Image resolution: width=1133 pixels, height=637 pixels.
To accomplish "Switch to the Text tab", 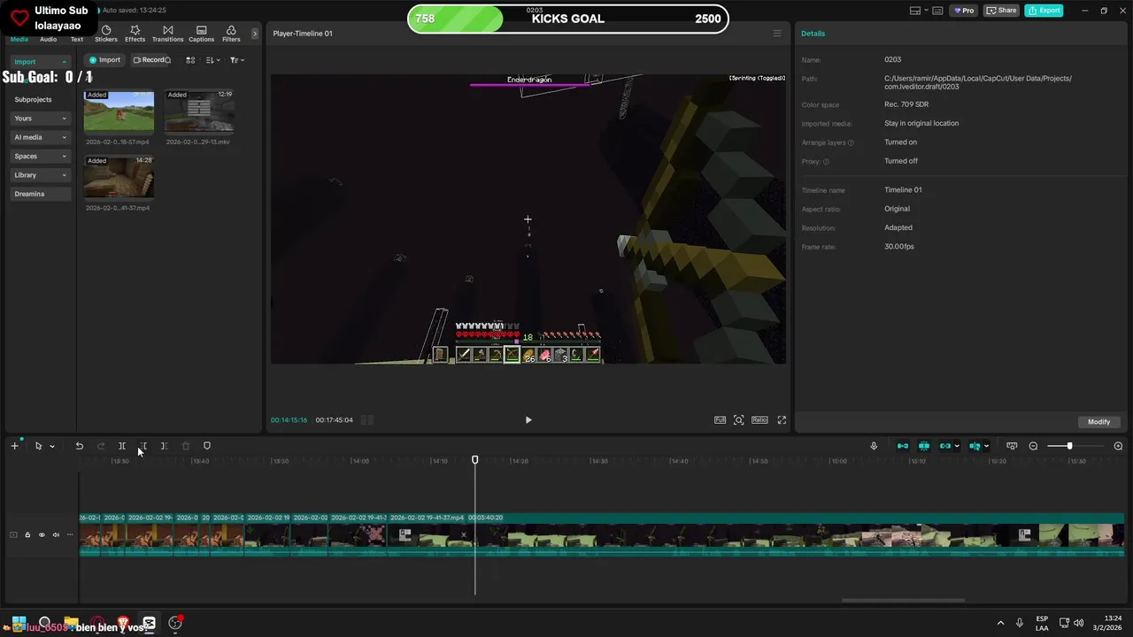I will (x=77, y=39).
